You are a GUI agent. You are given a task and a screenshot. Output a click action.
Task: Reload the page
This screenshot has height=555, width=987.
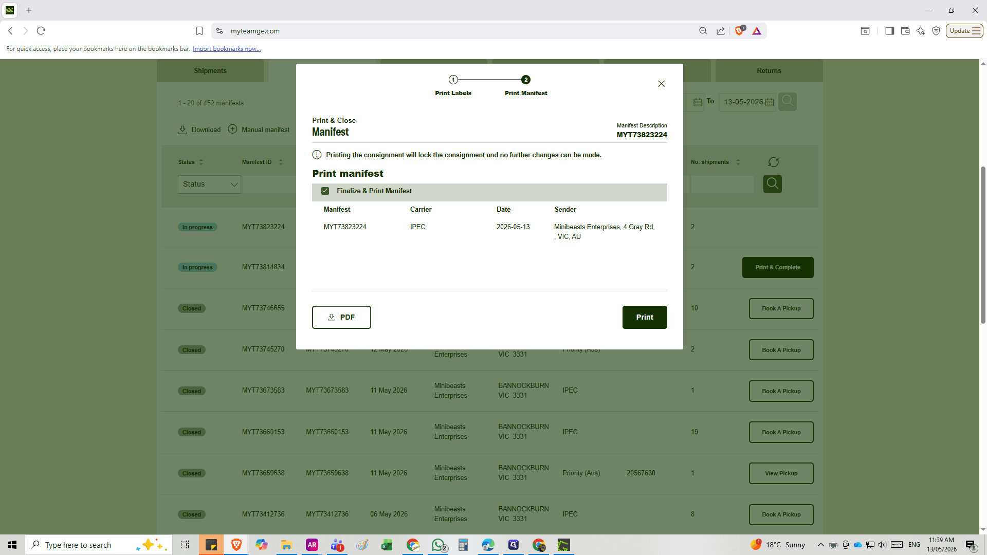coord(41,31)
